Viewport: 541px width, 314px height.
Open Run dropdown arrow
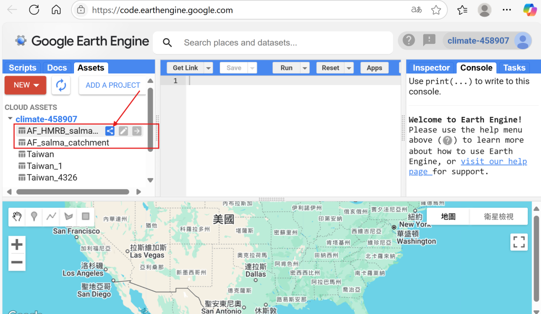(305, 68)
